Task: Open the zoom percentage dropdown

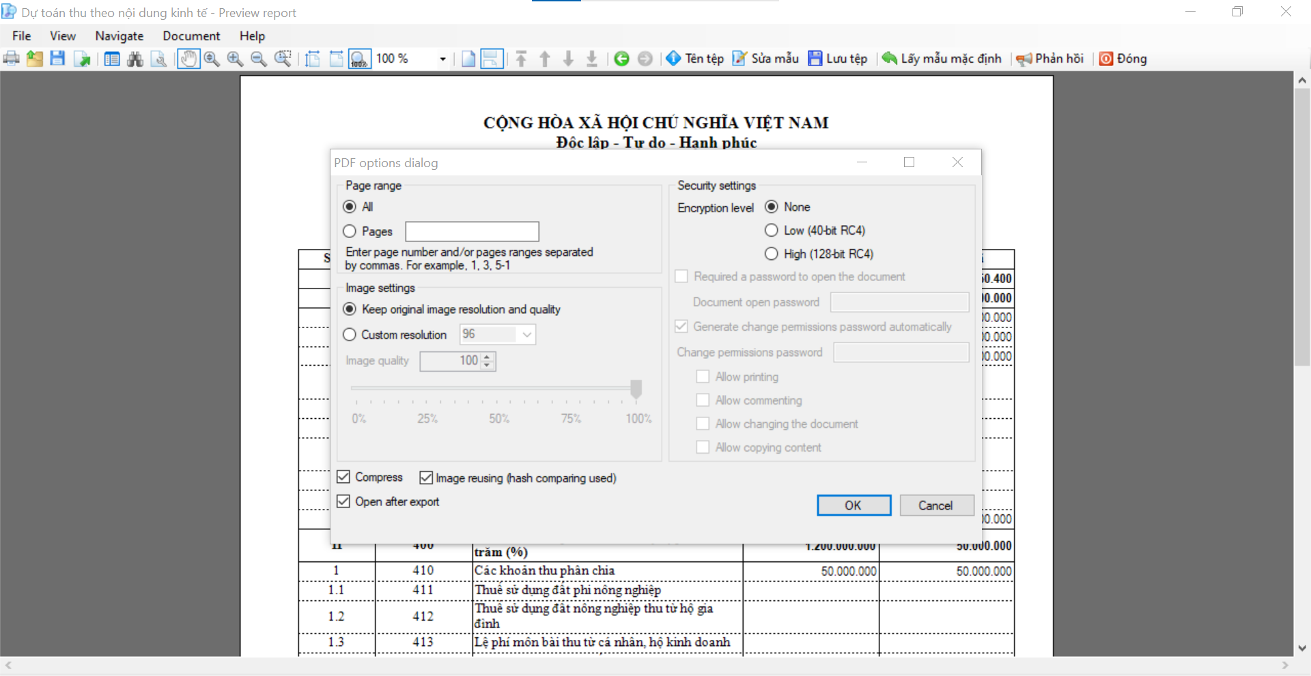Action: pyautogui.click(x=442, y=59)
